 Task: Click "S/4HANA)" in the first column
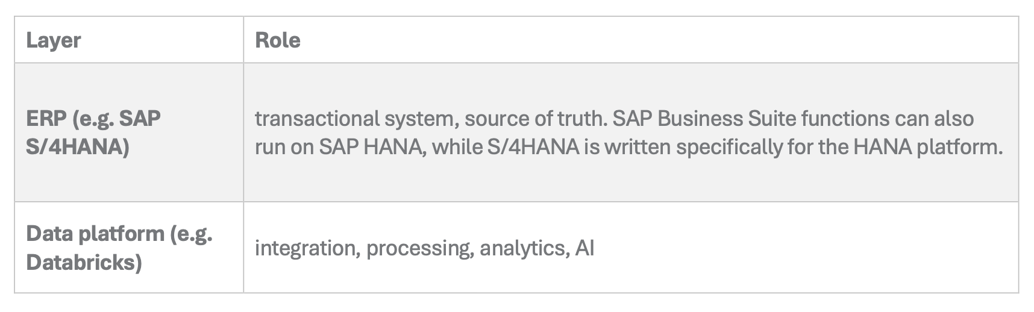point(78,147)
